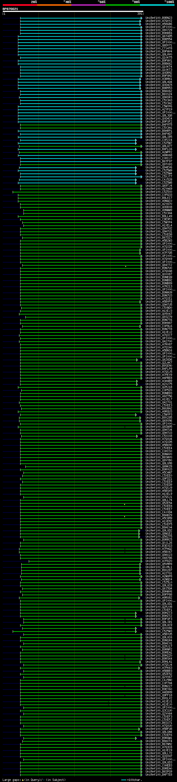Viewport: 177px width, 782px height.
Task: Select hit label UniRef100_A2YP19
Action: (159, 109)
